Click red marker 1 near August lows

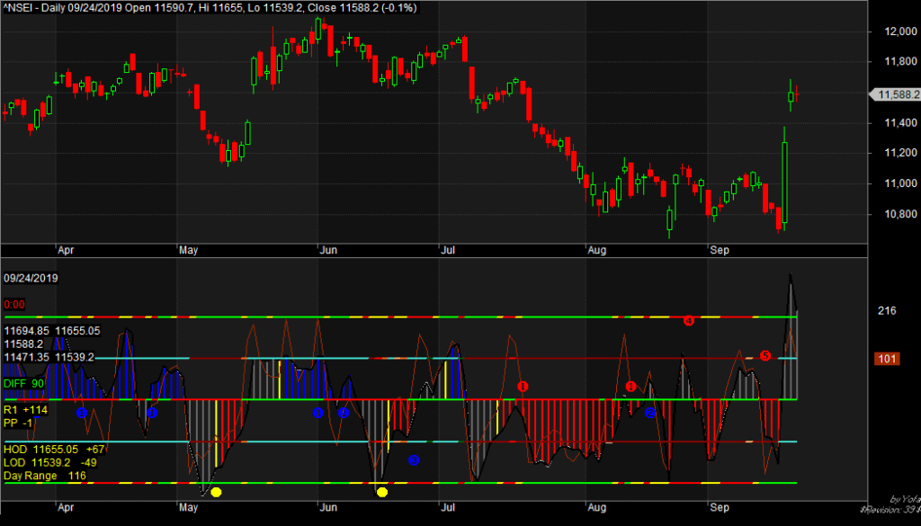[630, 387]
